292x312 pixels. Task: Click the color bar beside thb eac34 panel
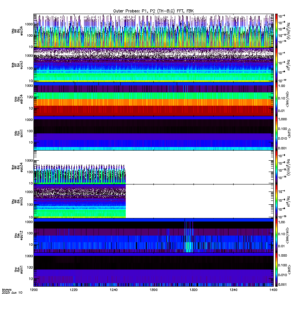pos(276,31)
